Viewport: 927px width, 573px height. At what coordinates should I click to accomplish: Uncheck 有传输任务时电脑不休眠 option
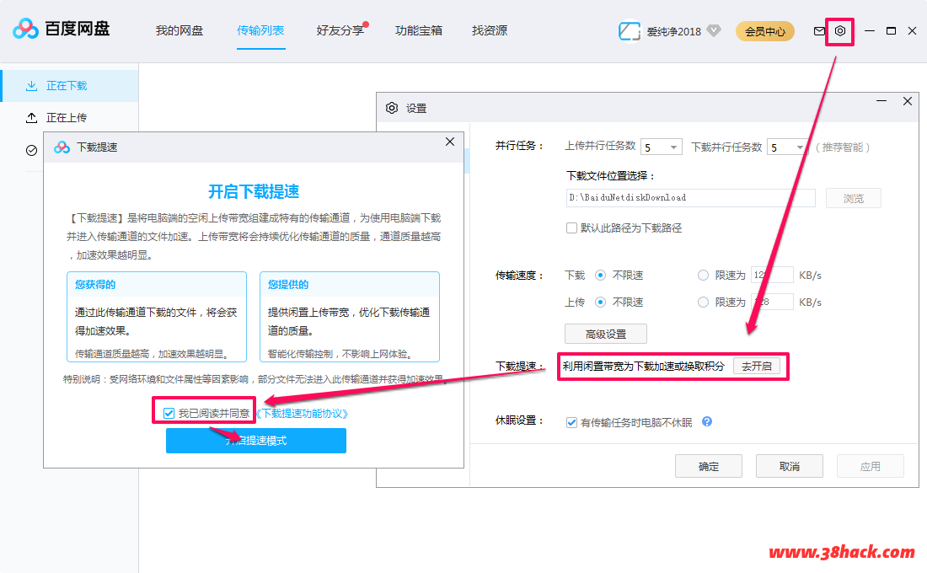click(572, 422)
